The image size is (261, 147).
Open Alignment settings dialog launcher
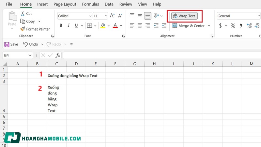click(212, 36)
